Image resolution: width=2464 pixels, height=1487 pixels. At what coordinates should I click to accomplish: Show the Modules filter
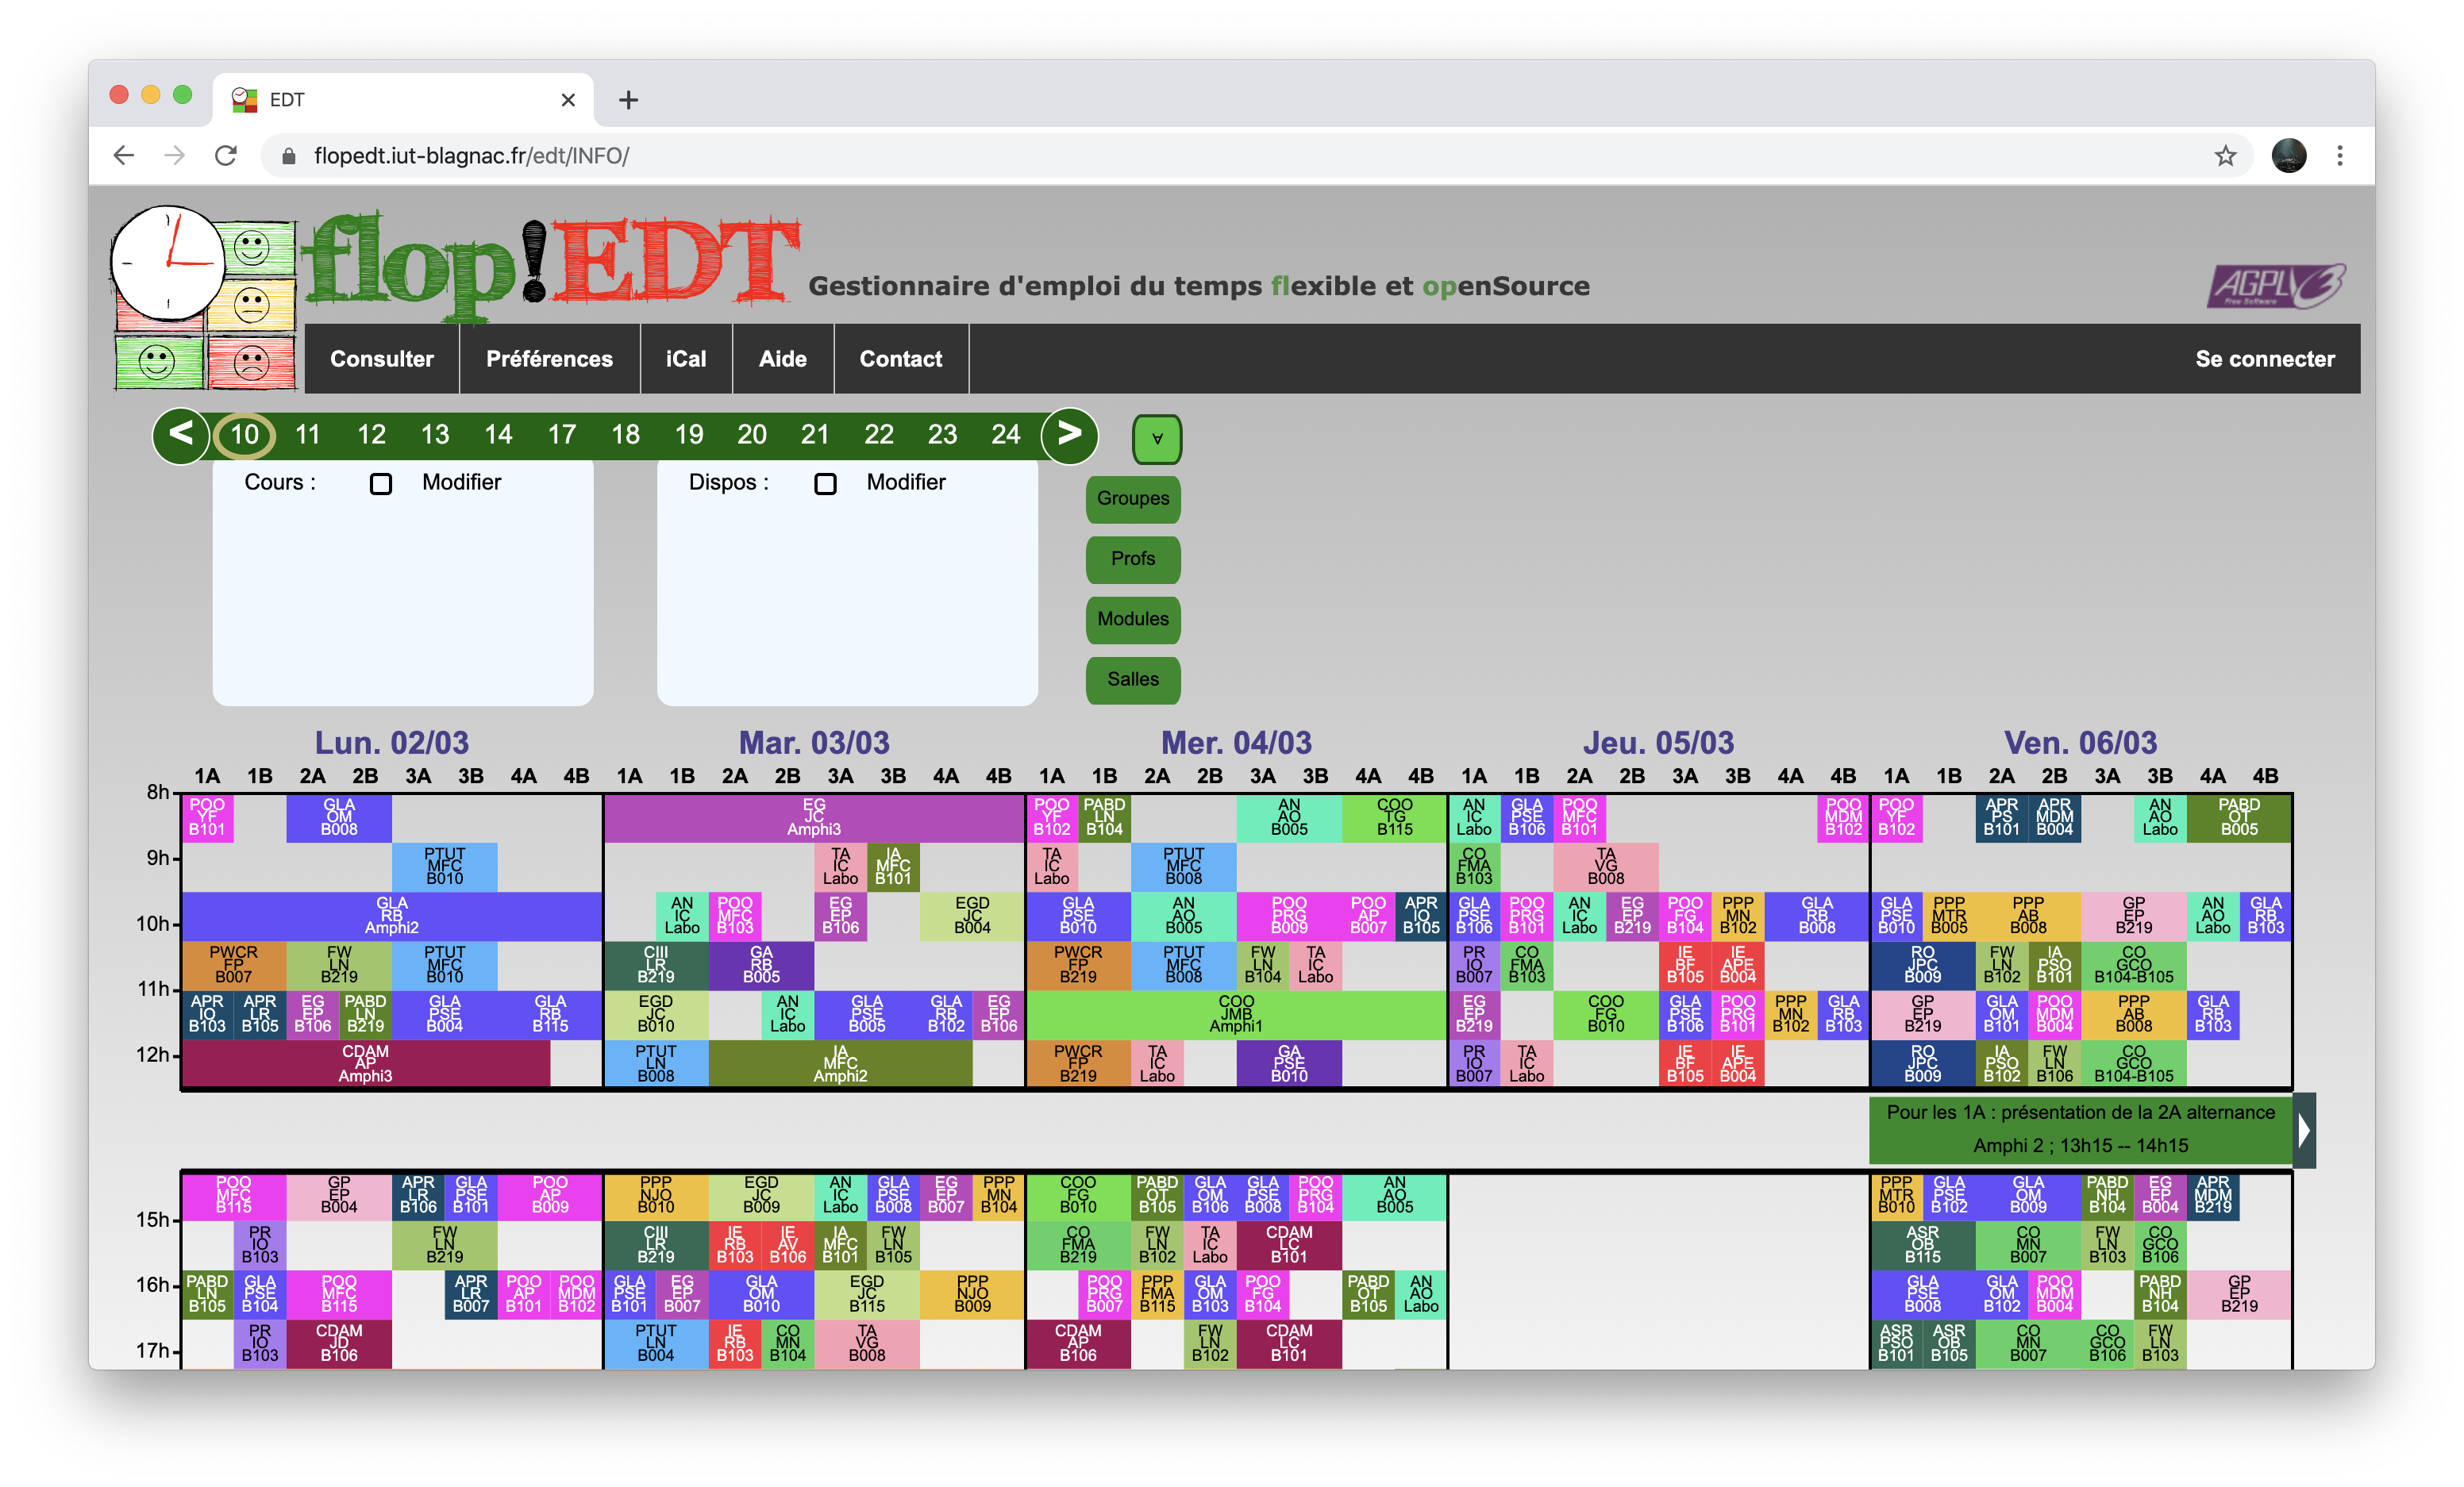[x=1133, y=619]
